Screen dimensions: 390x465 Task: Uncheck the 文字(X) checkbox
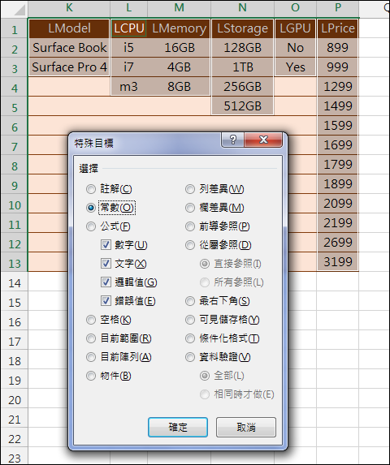[123, 264]
